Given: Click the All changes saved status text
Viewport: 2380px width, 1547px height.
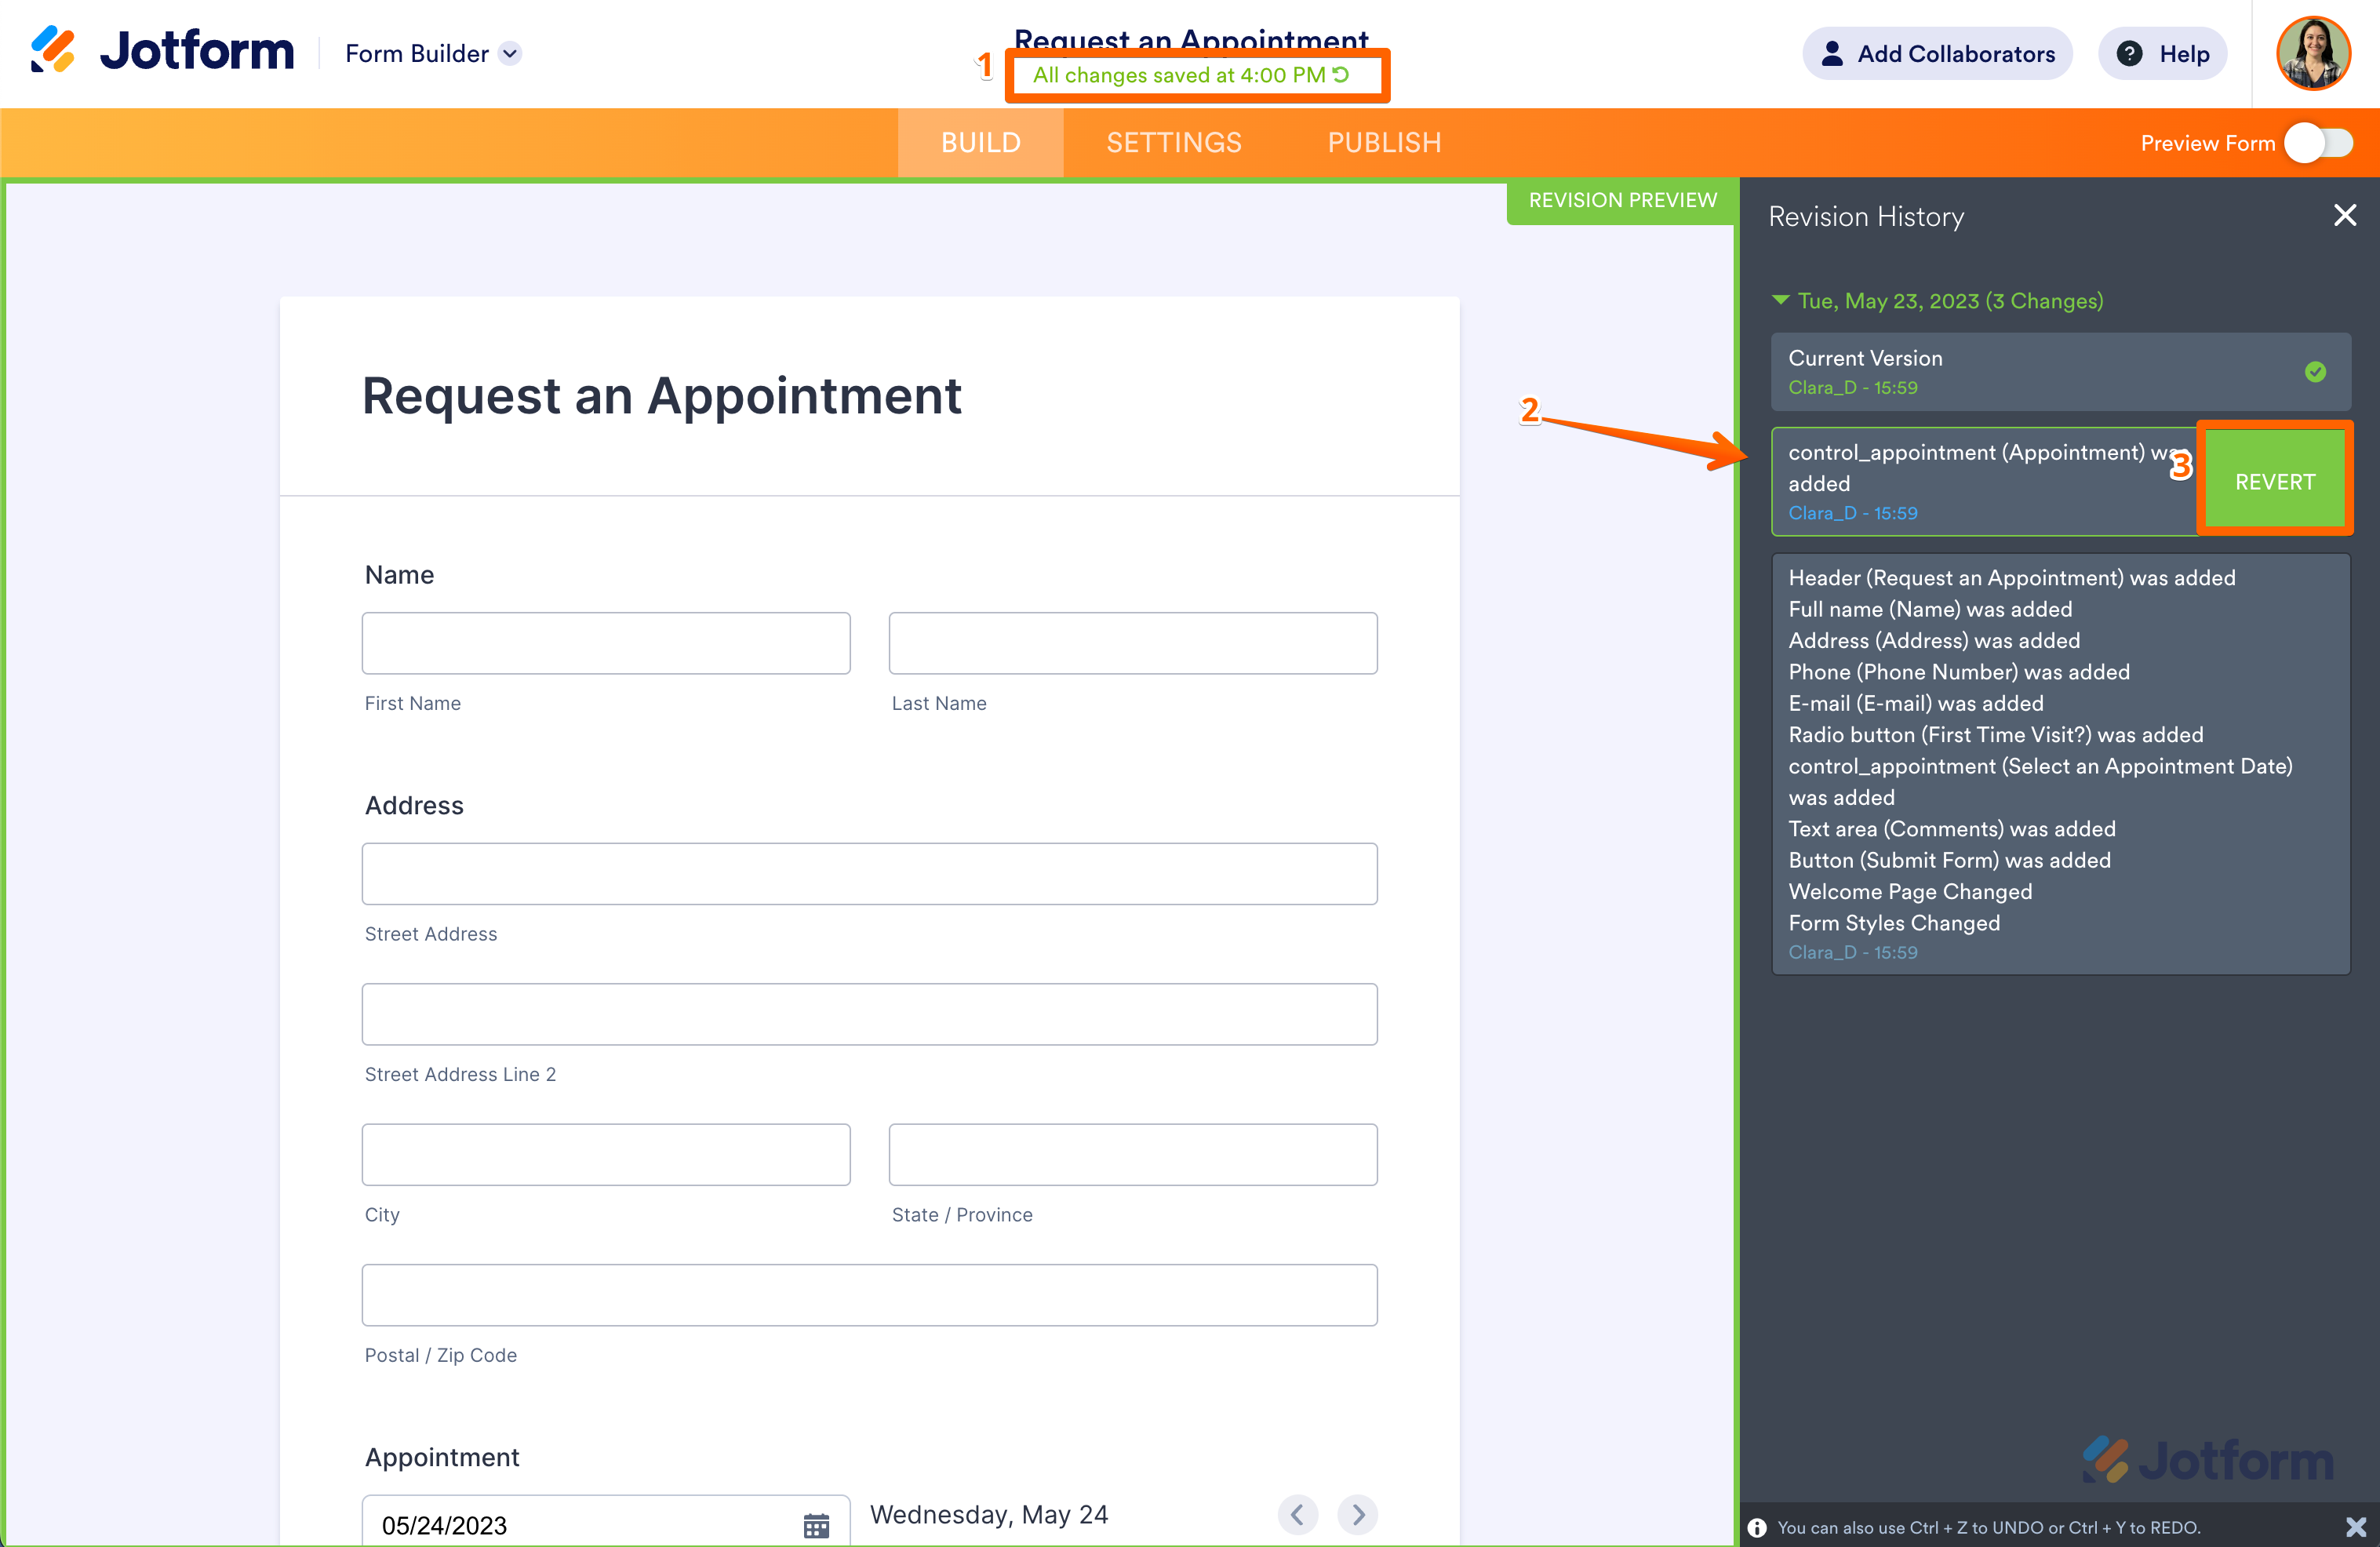Looking at the screenshot, I should (x=1179, y=75).
